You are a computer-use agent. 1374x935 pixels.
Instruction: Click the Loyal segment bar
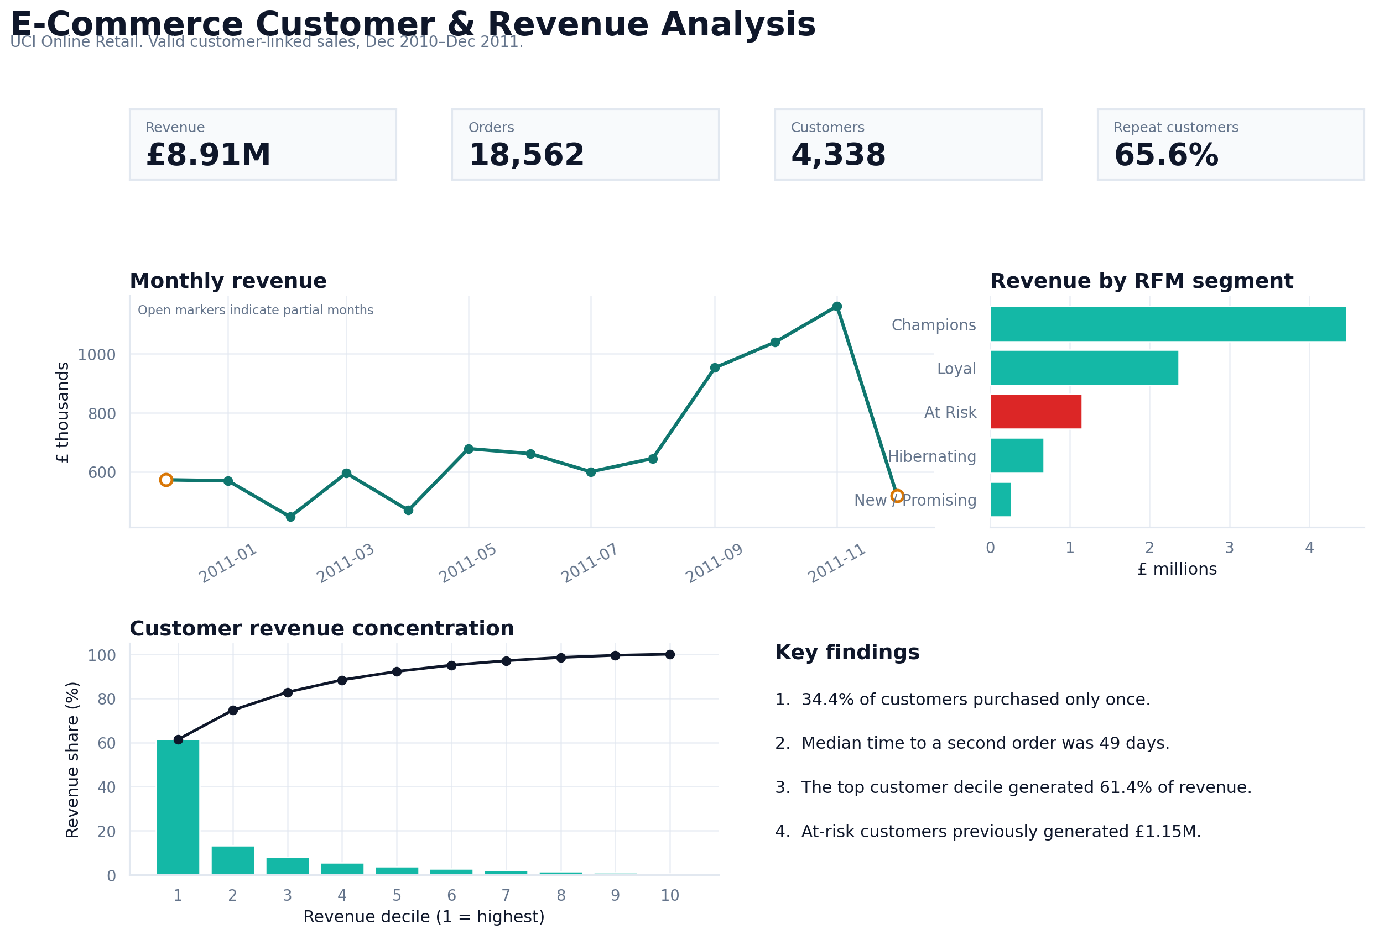1084,367
